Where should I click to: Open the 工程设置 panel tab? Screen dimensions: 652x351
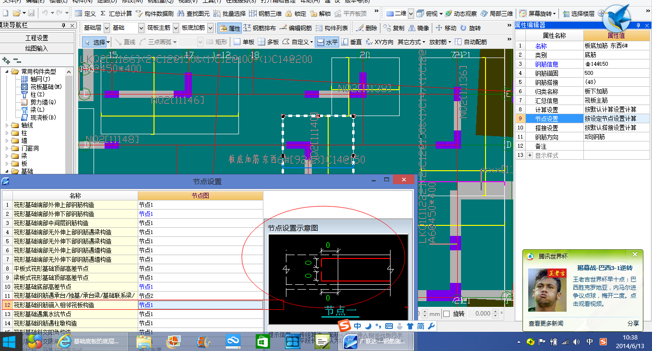pos(37,38)
